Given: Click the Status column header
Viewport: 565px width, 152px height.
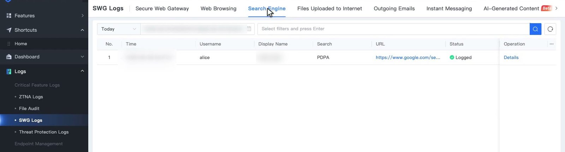Looking at the screenshot, I should (x=456, y=44).
